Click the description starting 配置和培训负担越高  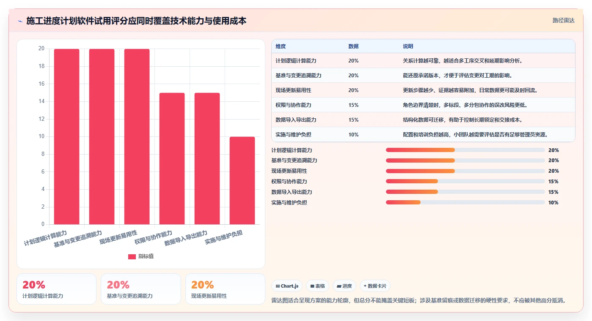pyautogui.click(x=475, y=134)
